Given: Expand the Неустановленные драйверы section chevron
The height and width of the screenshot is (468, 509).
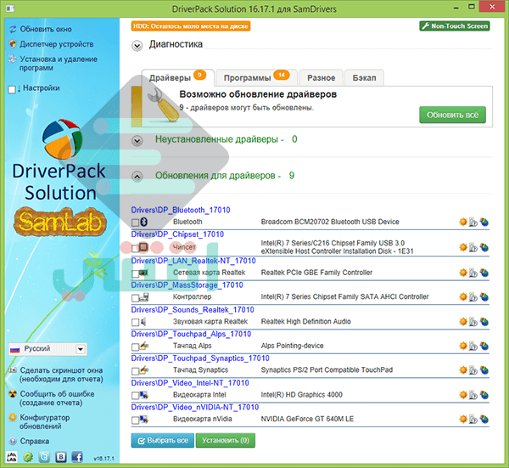Looking at the screenshot, I should [137, 141].
